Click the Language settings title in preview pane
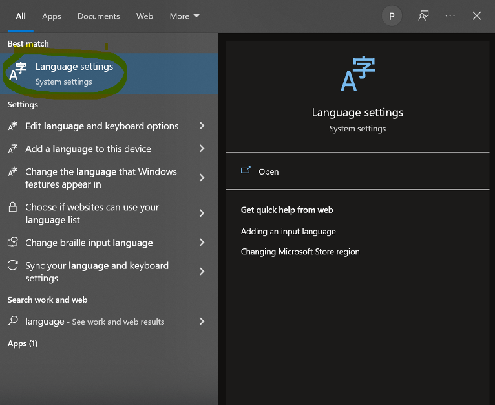 coord(357,113)
